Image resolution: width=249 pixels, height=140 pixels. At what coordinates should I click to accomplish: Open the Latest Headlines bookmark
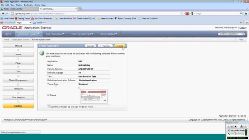tap(64, 18)
